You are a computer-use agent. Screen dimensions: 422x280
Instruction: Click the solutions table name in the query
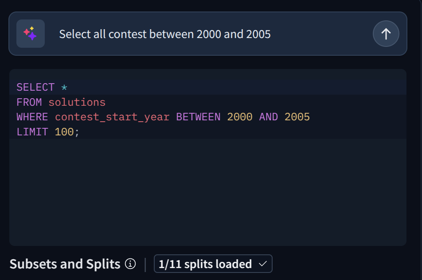point(78,102)
